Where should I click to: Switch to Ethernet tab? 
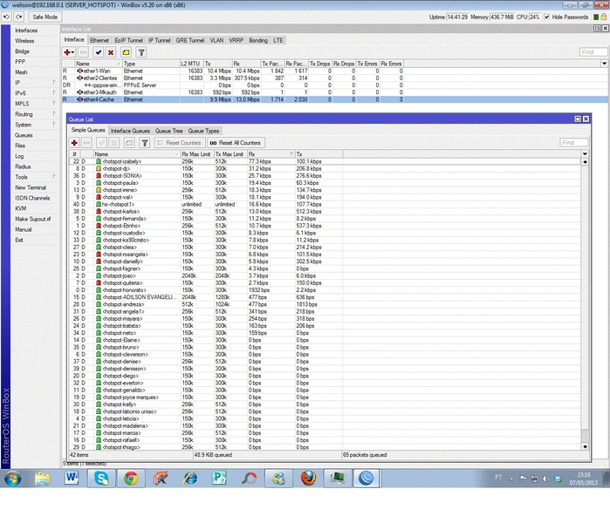pos(99,40)
